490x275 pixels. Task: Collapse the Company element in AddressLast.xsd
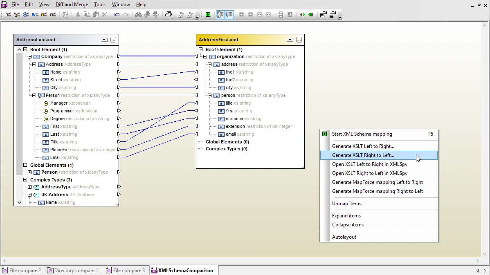(x=30, y=57)
